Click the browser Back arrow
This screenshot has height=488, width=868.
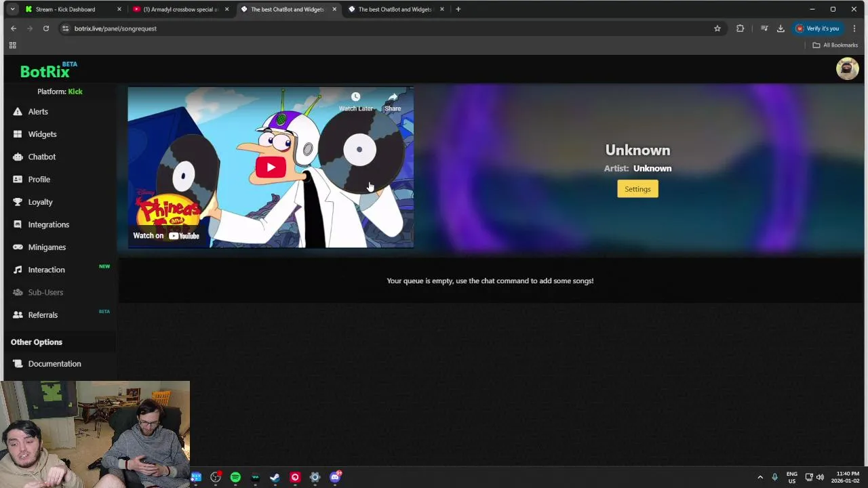tap(14, 28)
